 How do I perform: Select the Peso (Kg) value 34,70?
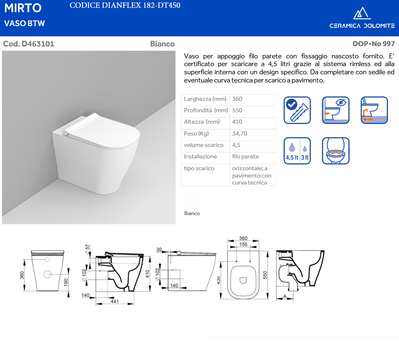coord(239,133)
